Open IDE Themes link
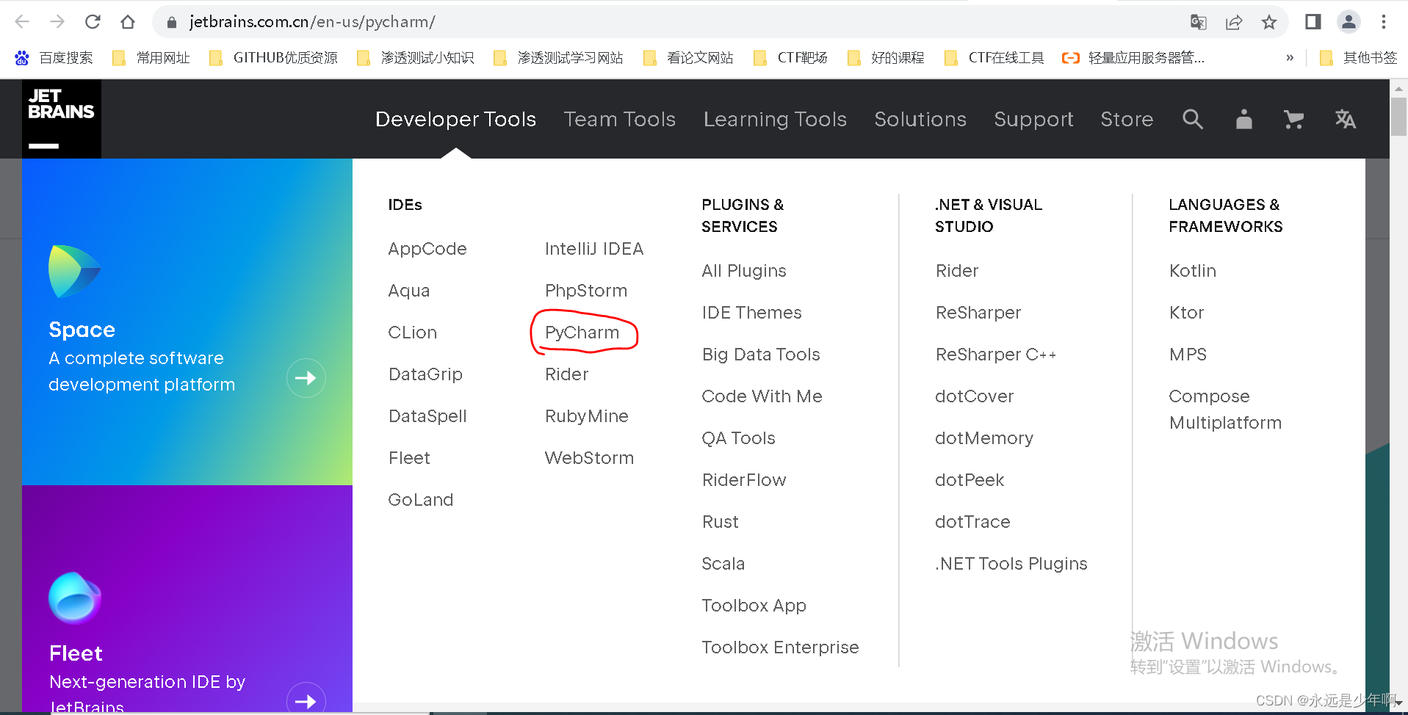Viewport: 1408px width, 715px height. point(751,313)
